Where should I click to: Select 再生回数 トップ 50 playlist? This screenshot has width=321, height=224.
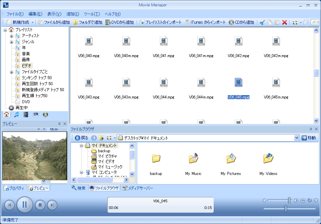pyautogui.click(x=37, y=83)
